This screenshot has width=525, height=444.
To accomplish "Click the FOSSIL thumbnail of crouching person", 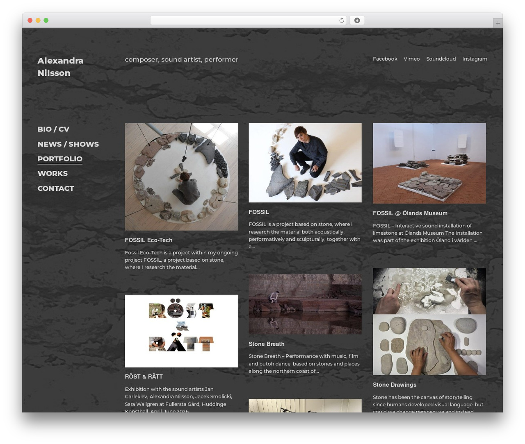I will [x=305, y=163].
